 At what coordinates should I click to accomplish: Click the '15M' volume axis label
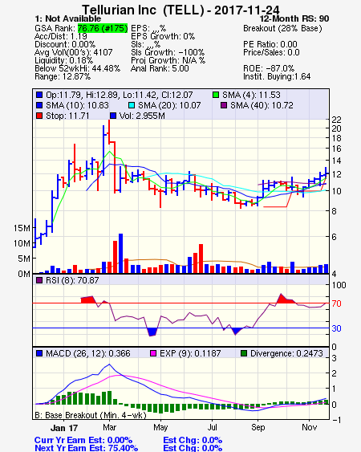coord(22,228)
